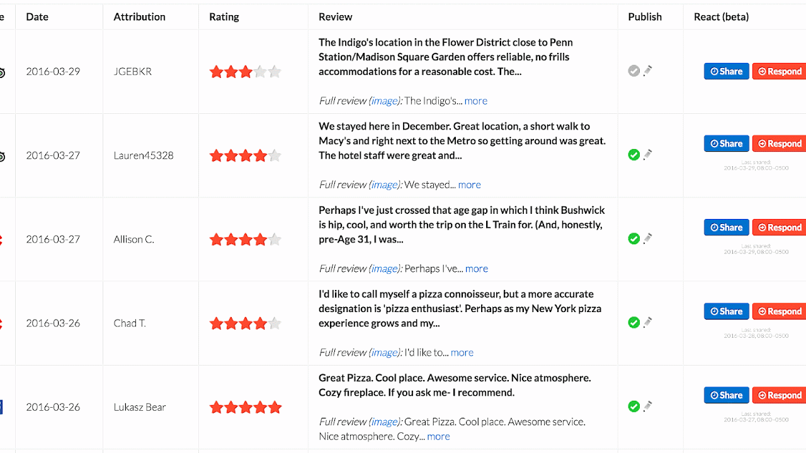Toggle green publish checkmark for Lauren45328 review

coord(634,155)
